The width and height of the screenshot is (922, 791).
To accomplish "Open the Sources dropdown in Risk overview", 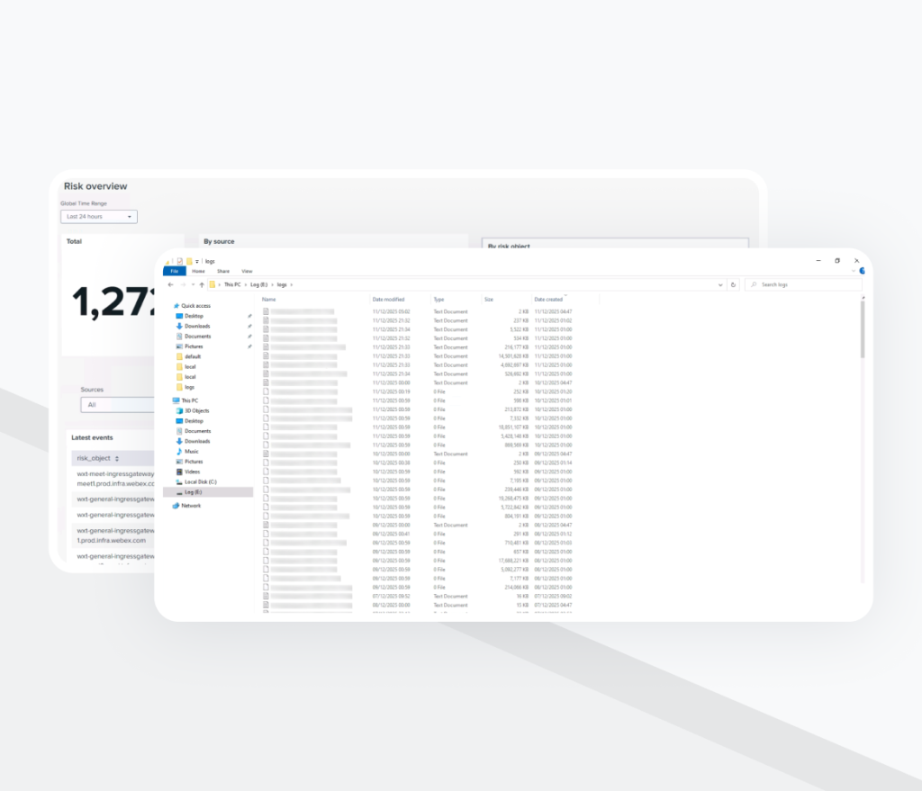I will pyautogui.click(x=118, y=405).
